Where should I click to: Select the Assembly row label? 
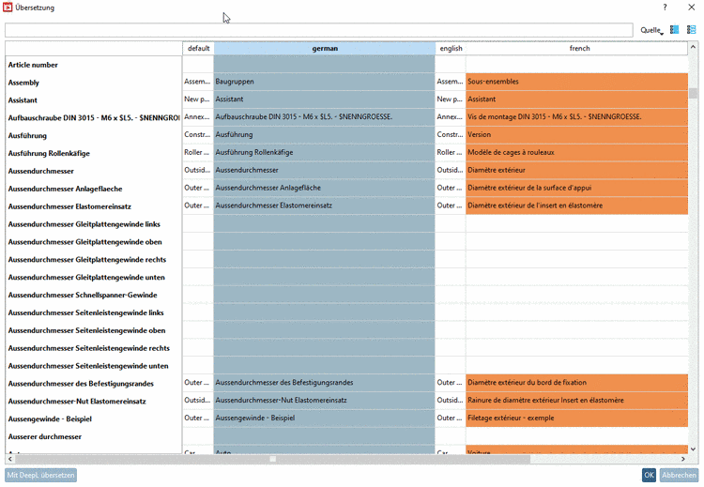coord(23,83)
